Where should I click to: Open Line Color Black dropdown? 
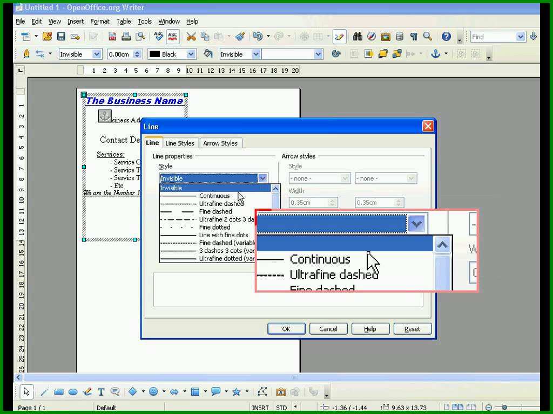pos(191,54)
